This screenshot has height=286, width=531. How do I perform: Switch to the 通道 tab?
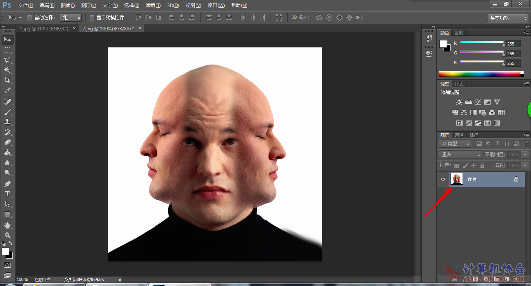coord(459,135)
